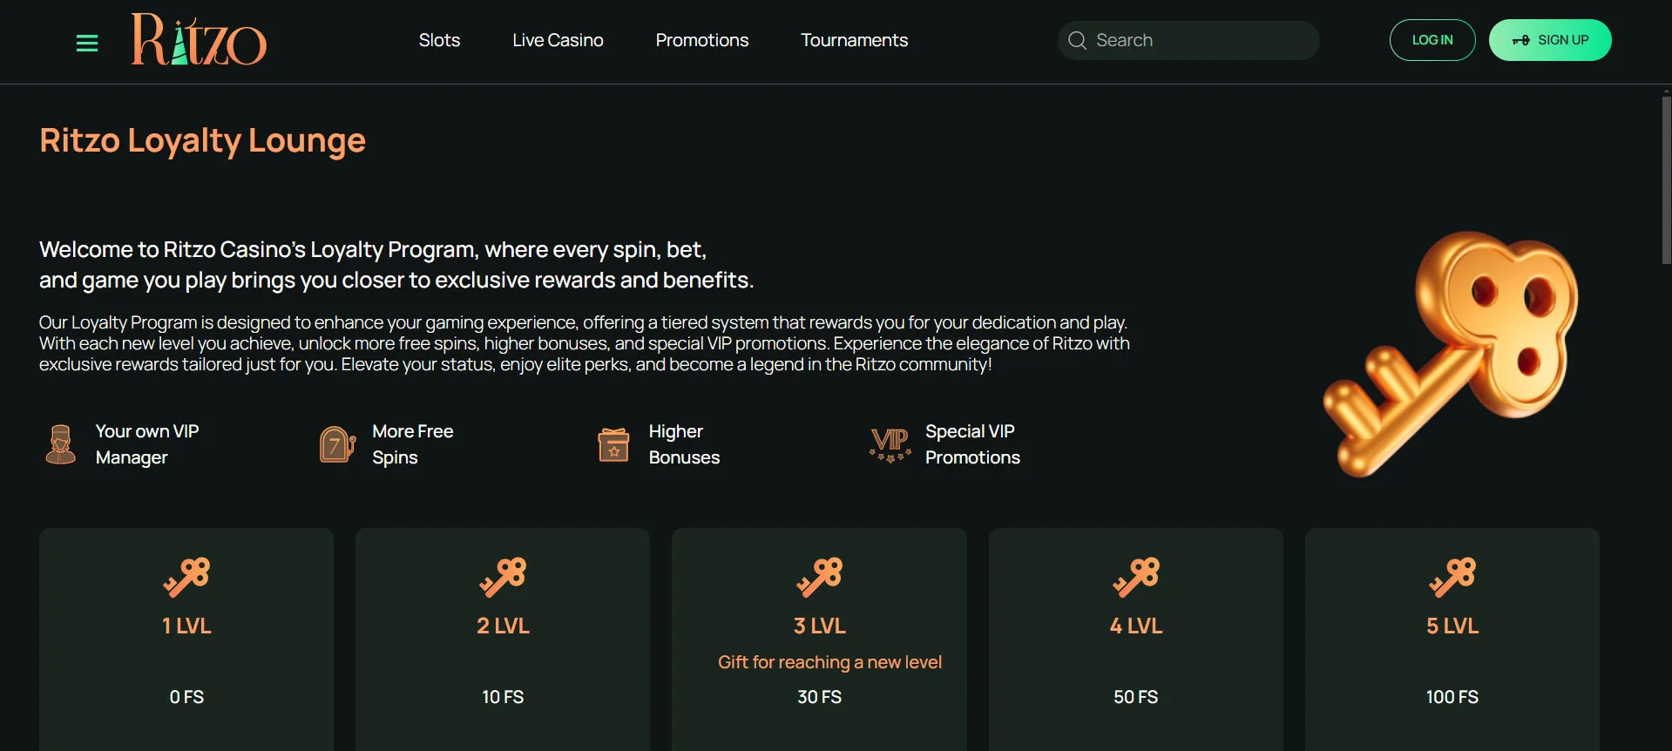Open the Tournaments section
The height and width of the screenshot is (751, 1672).
click(x=855, y=40)
